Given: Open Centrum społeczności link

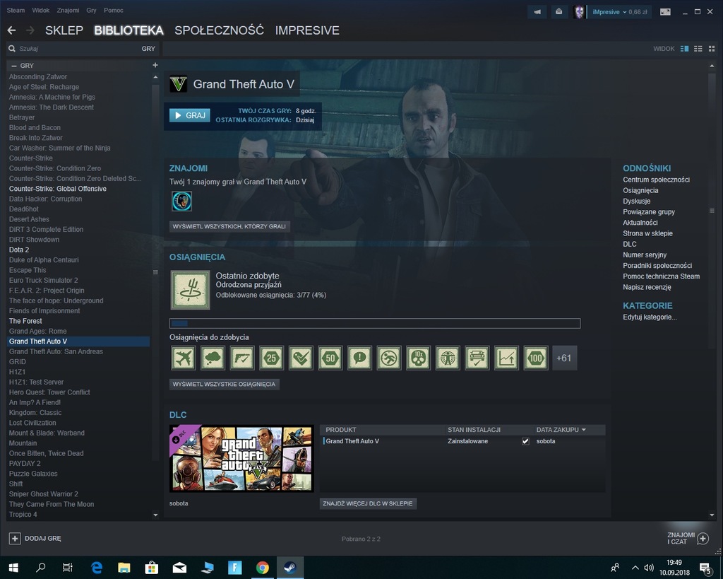Looking at the screenshot, I should 656,180.
